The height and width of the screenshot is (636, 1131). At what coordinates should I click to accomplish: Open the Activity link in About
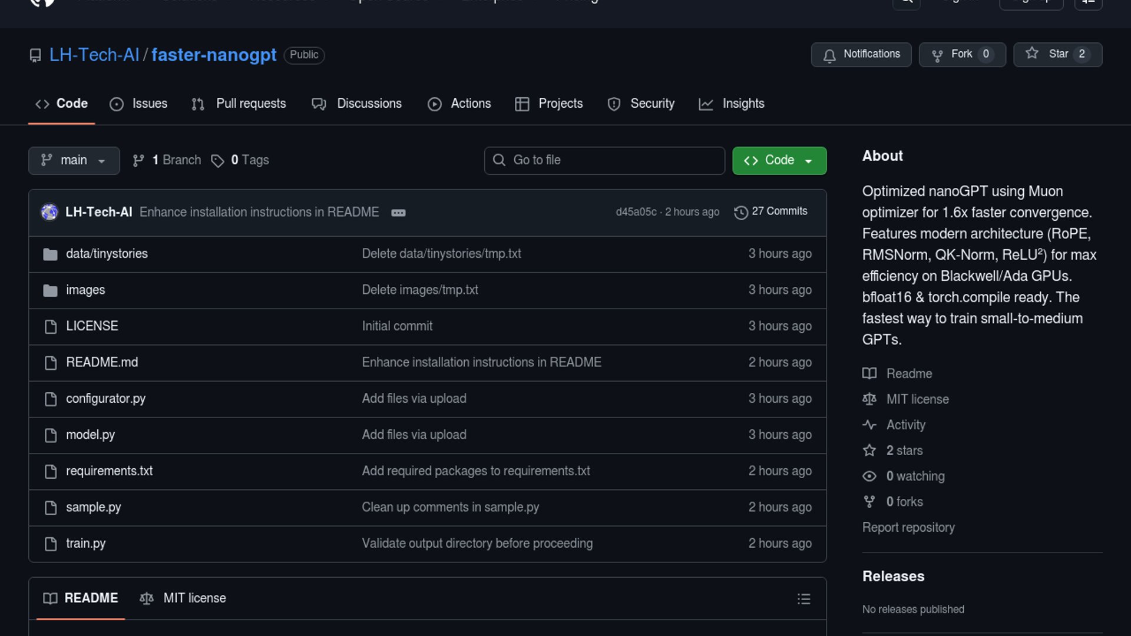[905, 425]
